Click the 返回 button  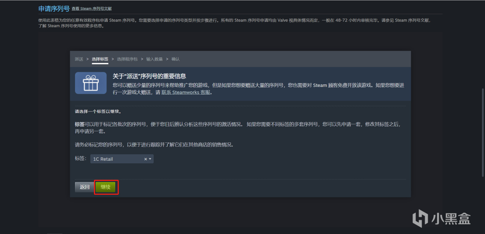pyautogui.click(x=84, y=187)
